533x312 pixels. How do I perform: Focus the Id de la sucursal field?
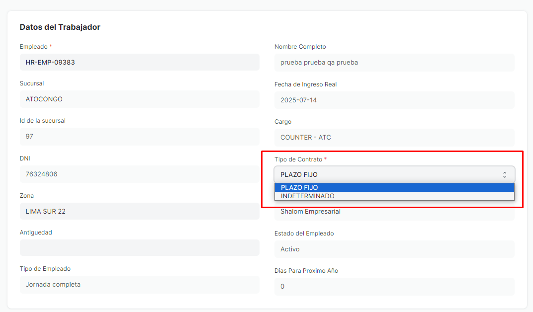[139, 136]
